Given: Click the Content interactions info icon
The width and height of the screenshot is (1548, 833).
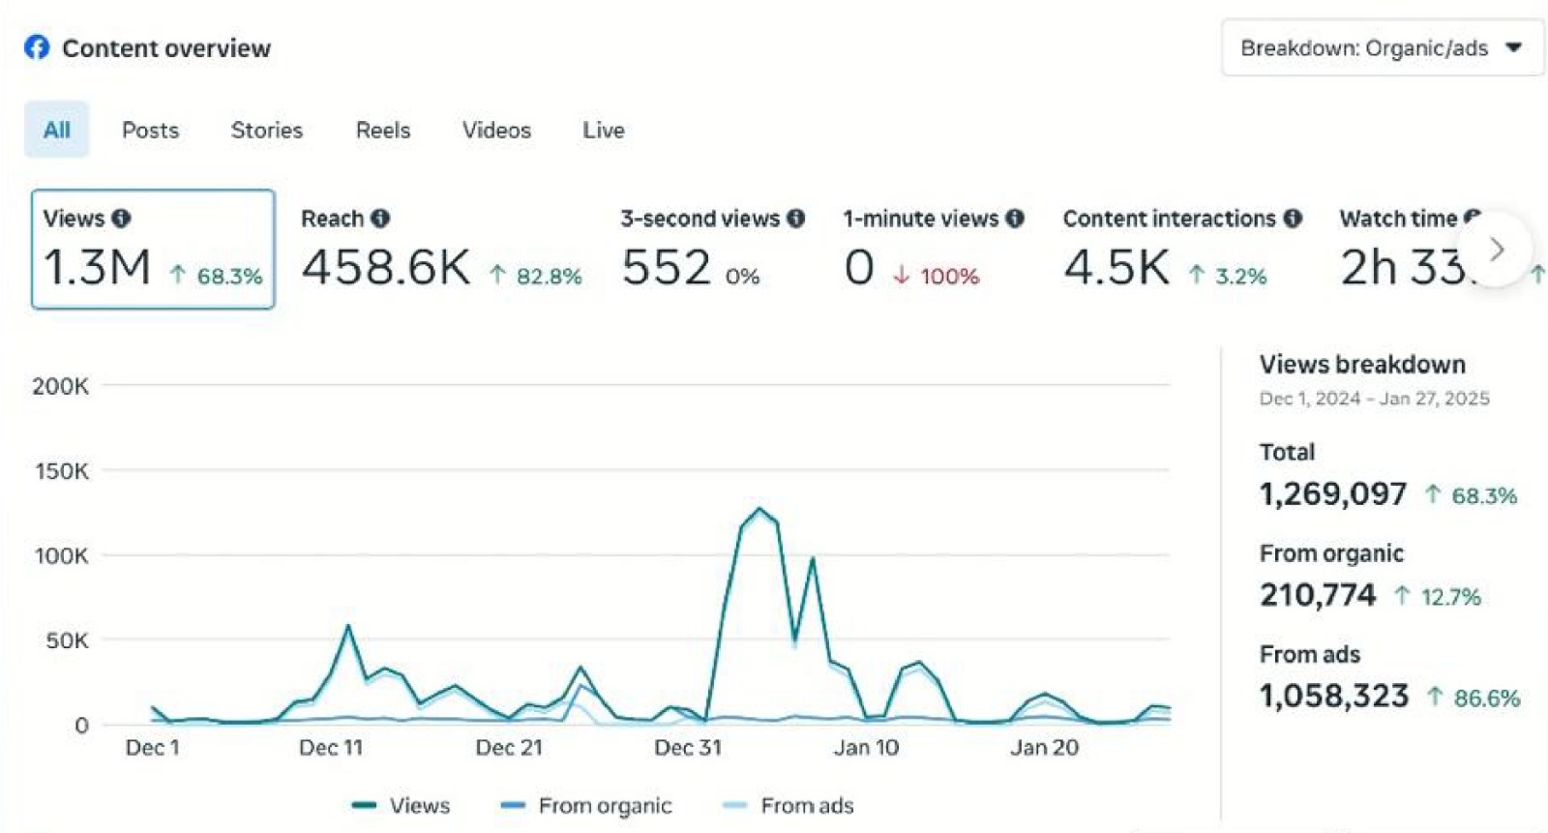Looking at the screenshot, I should [x=1293, y=219].
